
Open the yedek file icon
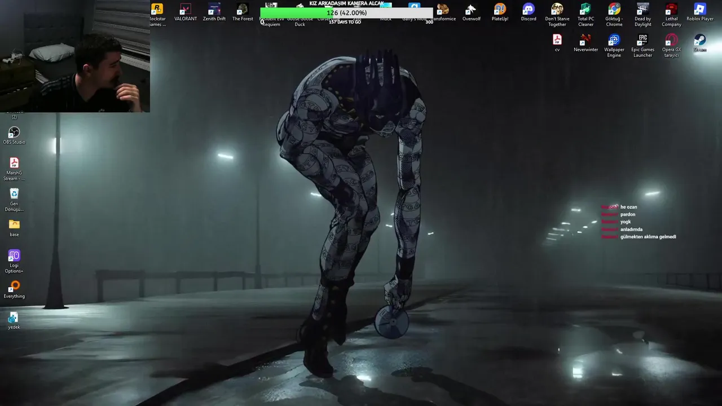[x=14, y=321]
